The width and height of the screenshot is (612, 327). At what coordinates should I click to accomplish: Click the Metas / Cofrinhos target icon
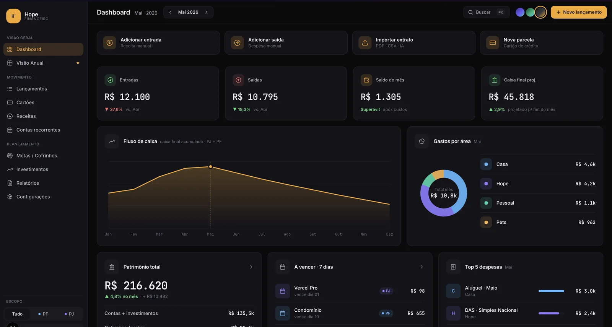click(10, 156)
